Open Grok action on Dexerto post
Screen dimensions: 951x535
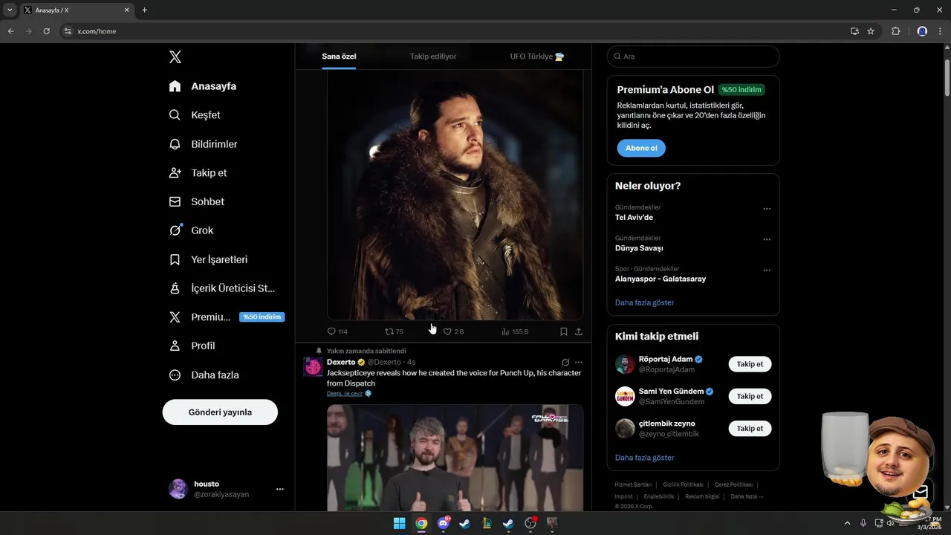tap(565, 363)
